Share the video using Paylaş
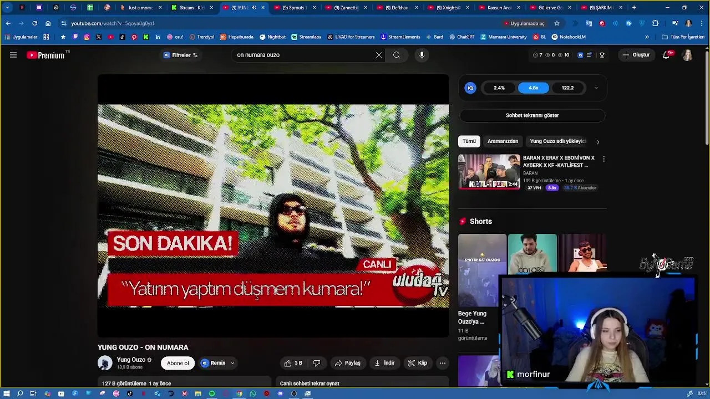The width and height of the screenshot is (710, 399). point(348,363)
